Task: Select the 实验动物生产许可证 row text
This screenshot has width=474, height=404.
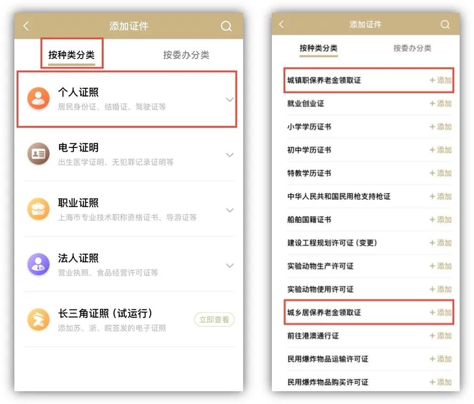Action: [320, 266]
